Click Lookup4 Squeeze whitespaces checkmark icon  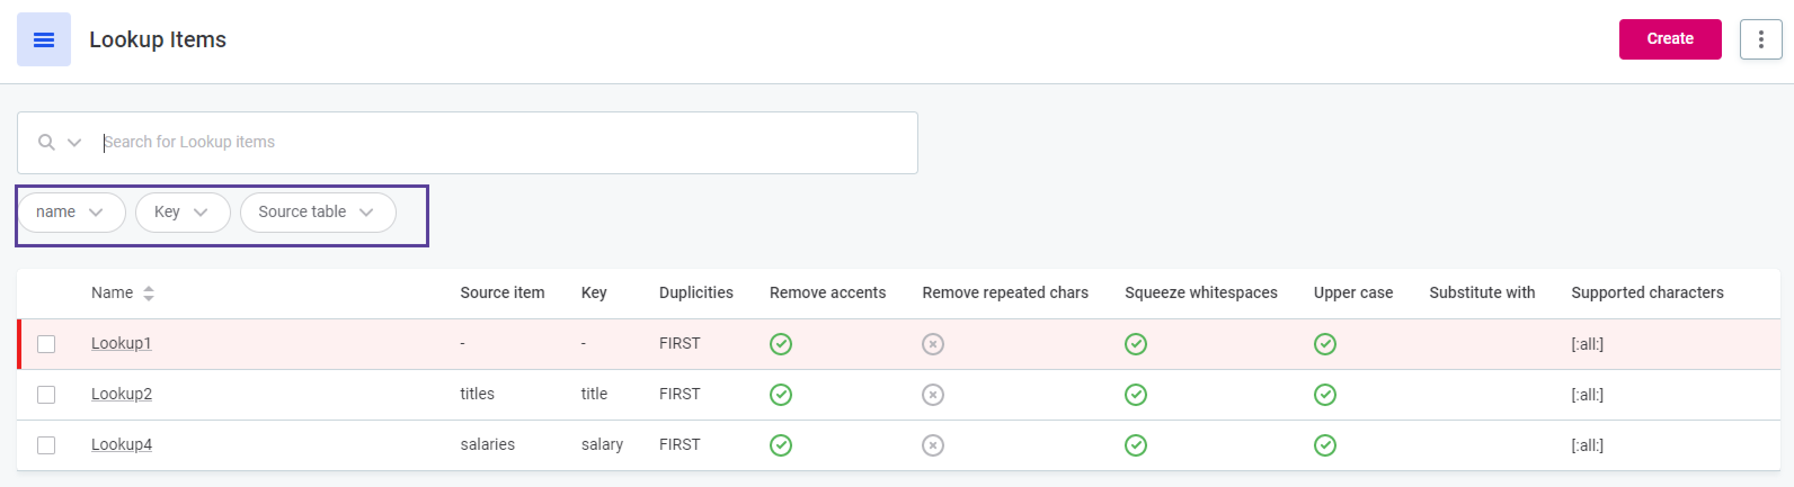[x=1134, y=445]
